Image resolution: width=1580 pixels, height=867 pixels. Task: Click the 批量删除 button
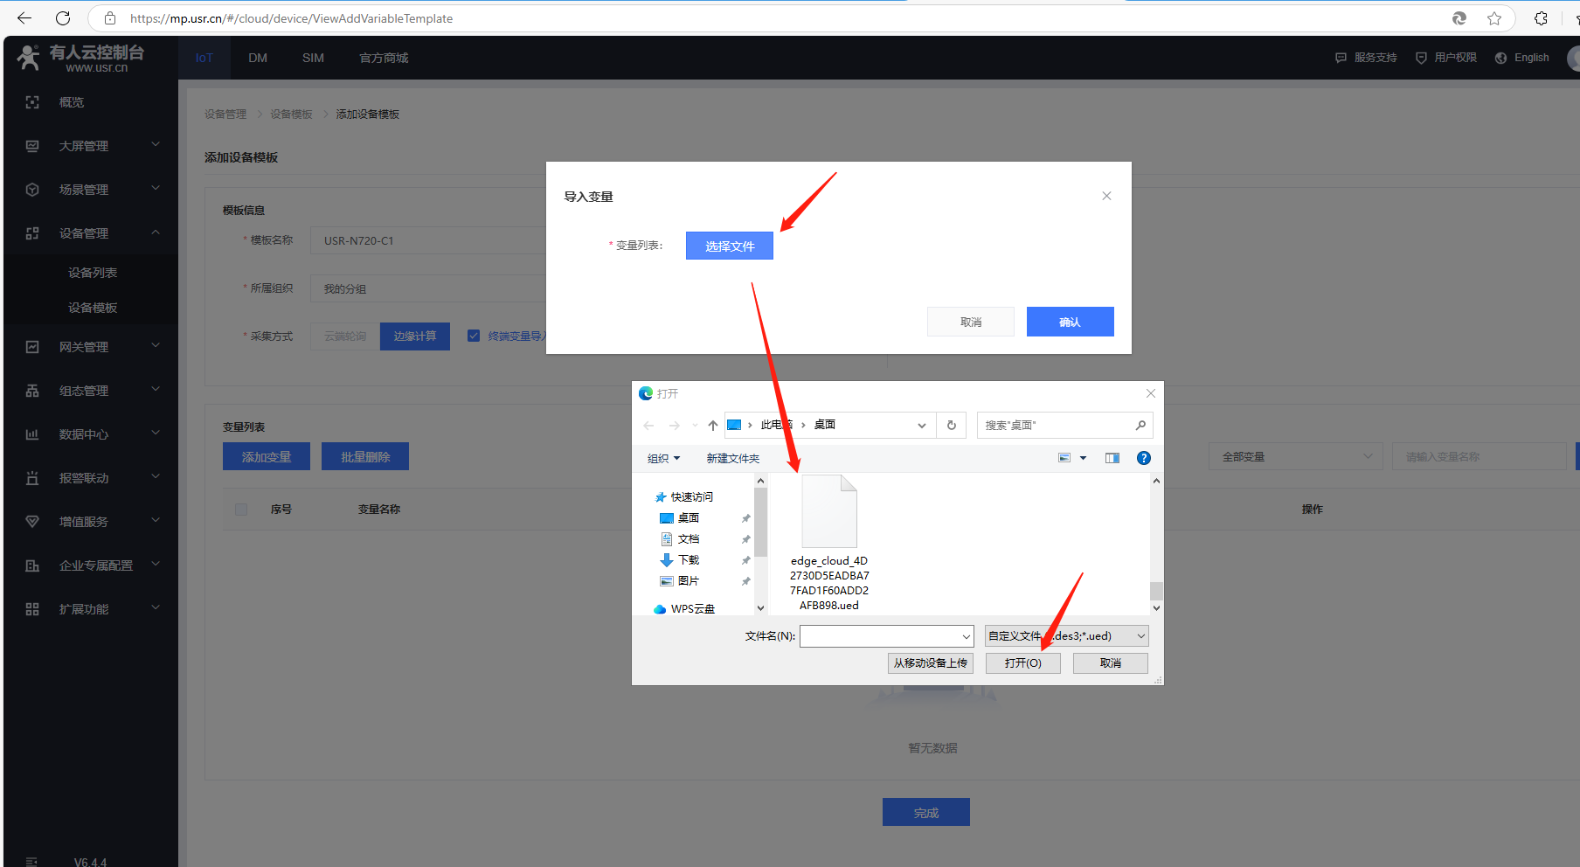(x=365, y=456)
